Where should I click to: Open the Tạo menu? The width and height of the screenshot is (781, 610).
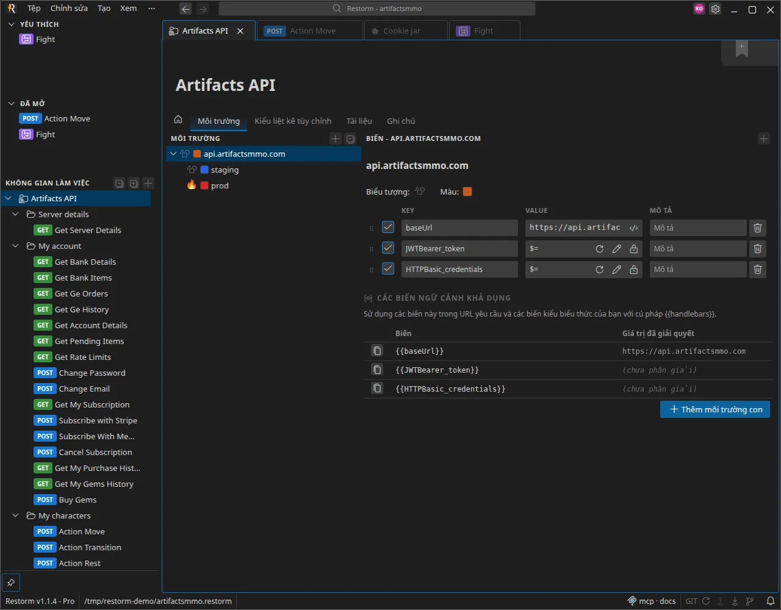pos(104,9)
